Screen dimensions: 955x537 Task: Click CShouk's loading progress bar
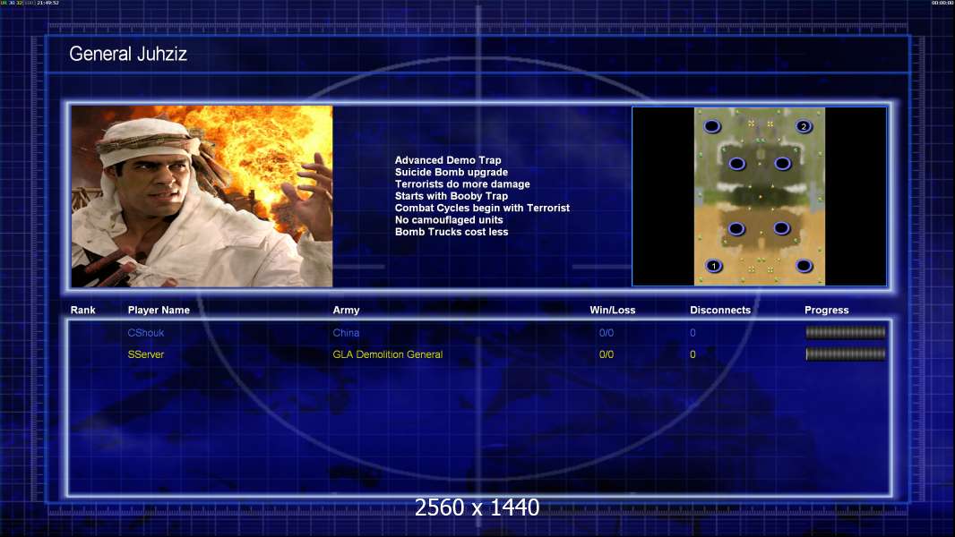click(846, 332)
